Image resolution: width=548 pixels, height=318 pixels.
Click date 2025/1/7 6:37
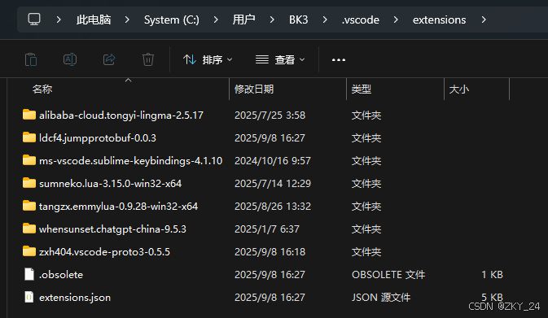266,229
